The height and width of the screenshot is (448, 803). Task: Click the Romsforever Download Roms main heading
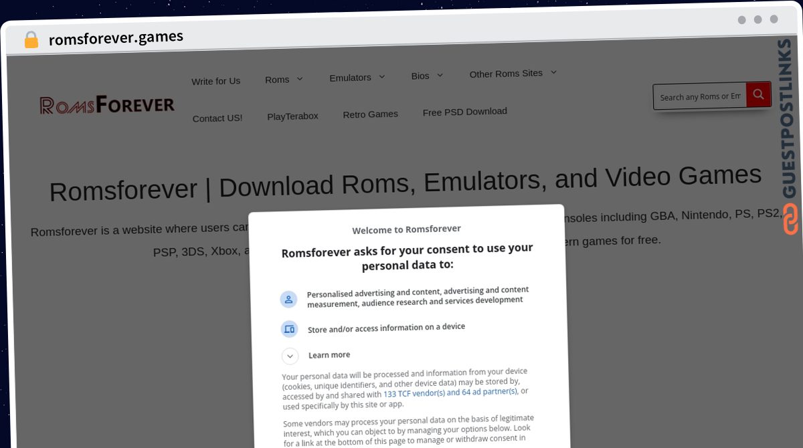(x=406, y=183)
